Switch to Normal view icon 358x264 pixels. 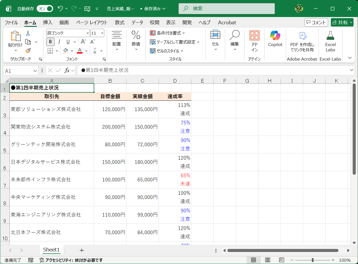(253, 260)
